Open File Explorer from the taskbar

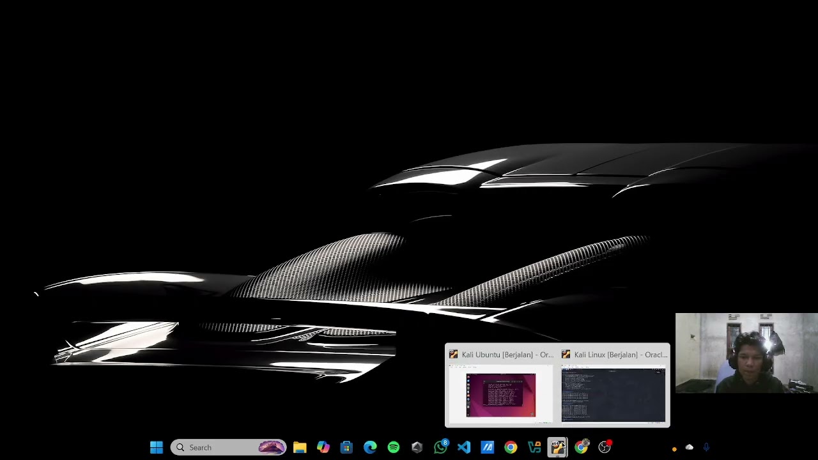click(x=300, y=447)
